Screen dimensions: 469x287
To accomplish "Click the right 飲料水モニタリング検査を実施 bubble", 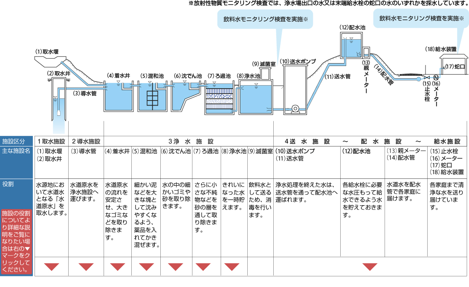I will tap(420, 19).
